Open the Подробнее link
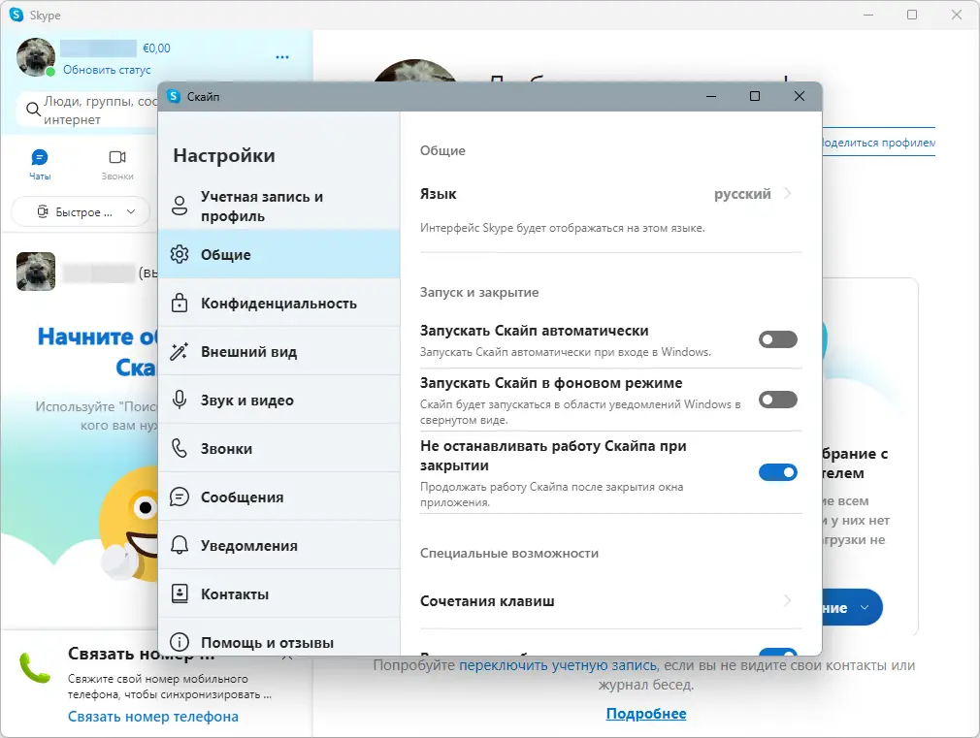The height and width of the screenshot is (738, 980). 646,713
